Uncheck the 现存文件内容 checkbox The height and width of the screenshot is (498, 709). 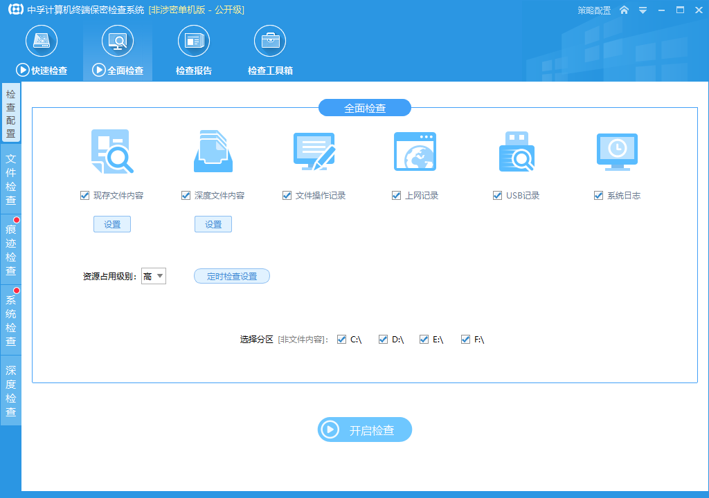click(84, 195)
